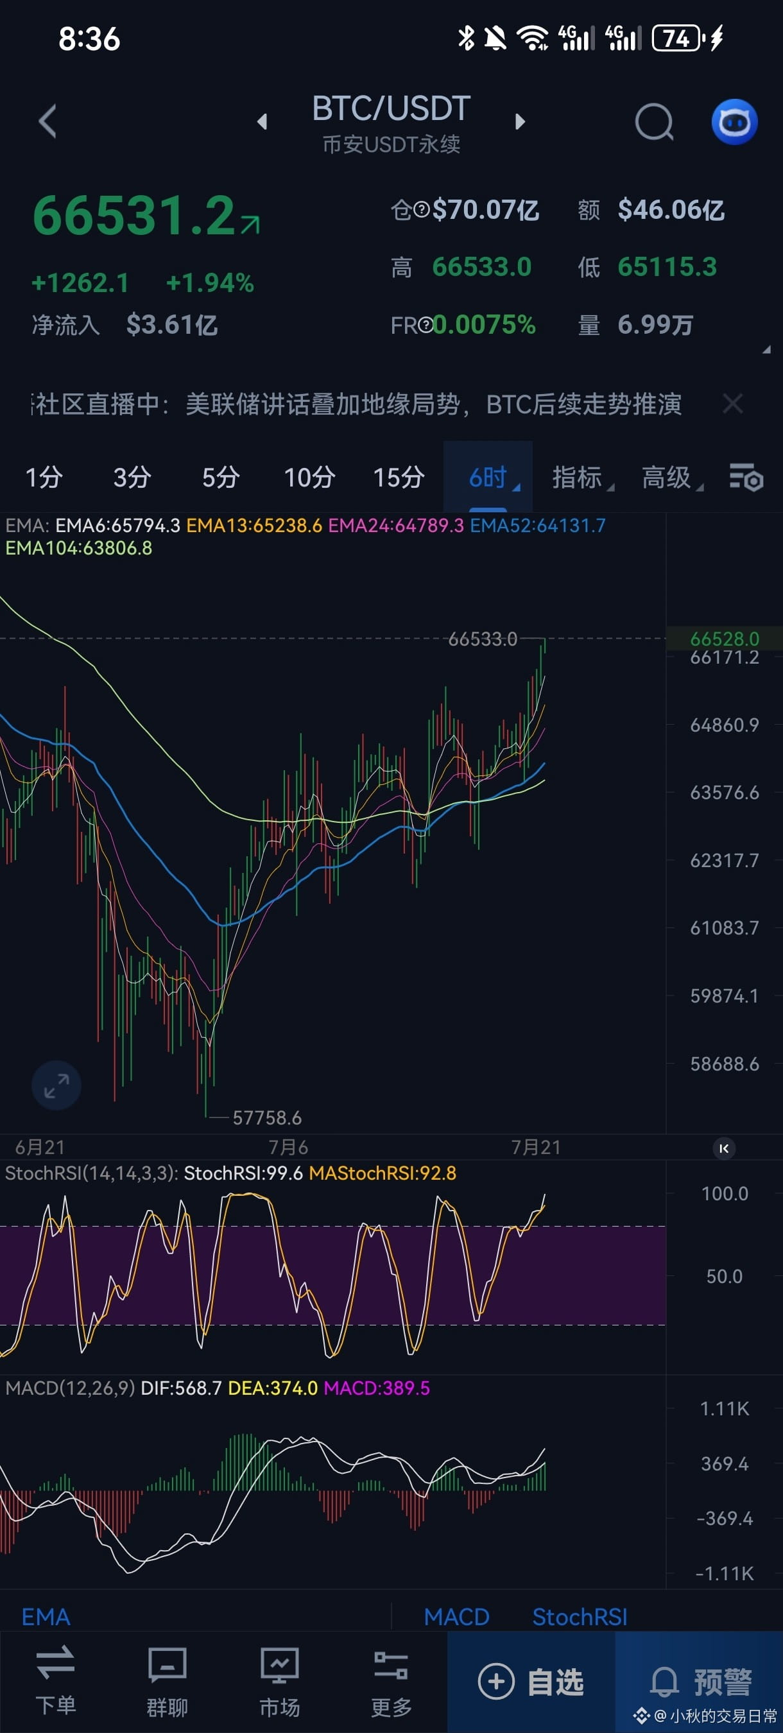The width and height of the screenshot is (783, 1733).
Task: Tap the EMA52:64131.7 legend value
Action: (538, 526)
